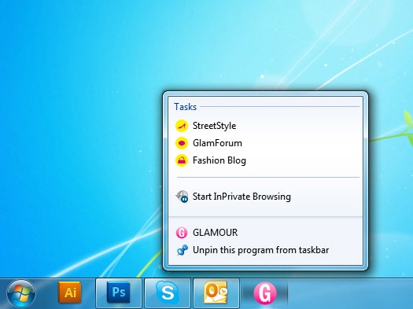This screenshot has height=309, width=413.
Task: Click the Fashion Blog handbag icon
Action: pyautogui.click(x=182, y=160)
